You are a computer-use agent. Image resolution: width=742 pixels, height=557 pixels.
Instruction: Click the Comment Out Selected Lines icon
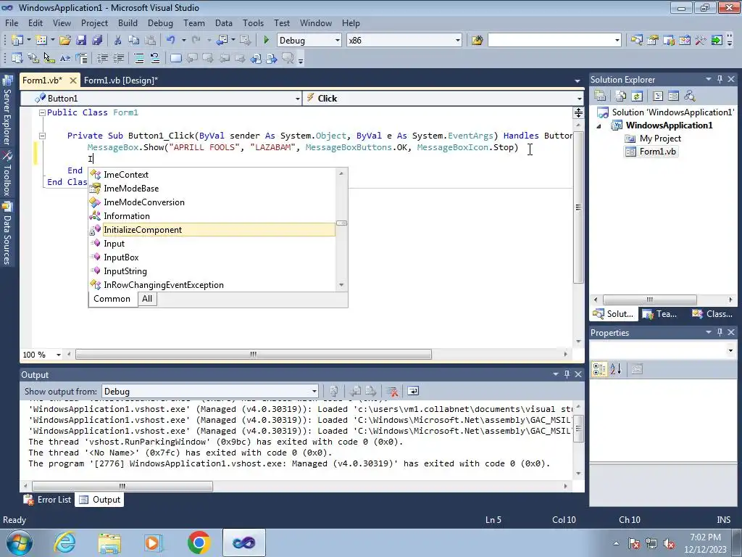(139, 58)
